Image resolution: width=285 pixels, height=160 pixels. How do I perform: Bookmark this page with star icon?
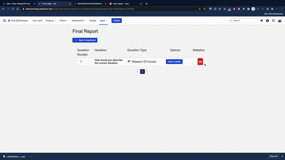(204, 9)
